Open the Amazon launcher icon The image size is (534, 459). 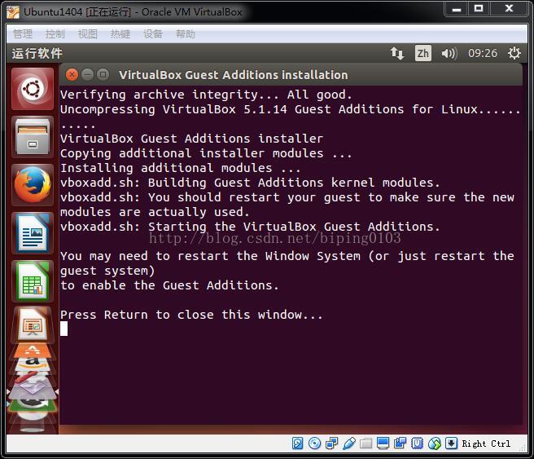(x=33, y=364)
